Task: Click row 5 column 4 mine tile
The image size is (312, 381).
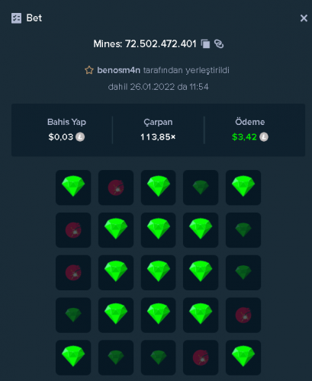Action: coord(201,357)
